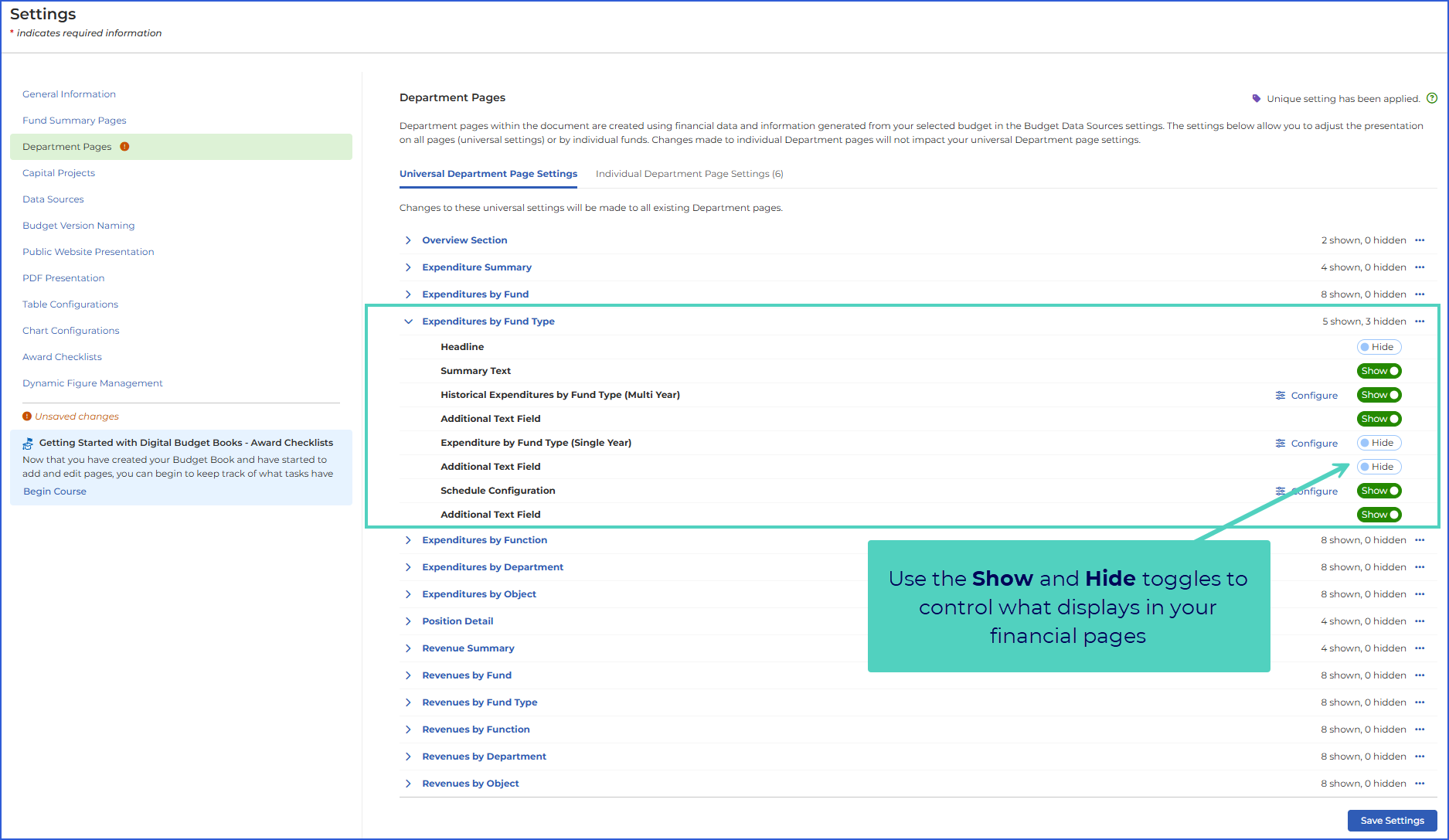Open the three-dot menu for Revenues by Function
1449x840 pixels.
point(1420,729)
